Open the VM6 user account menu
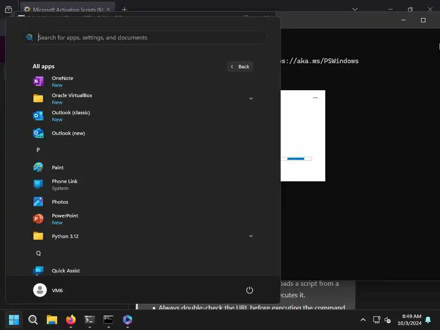The height and width of the screenshot is (330, 440). pos(48,290)
